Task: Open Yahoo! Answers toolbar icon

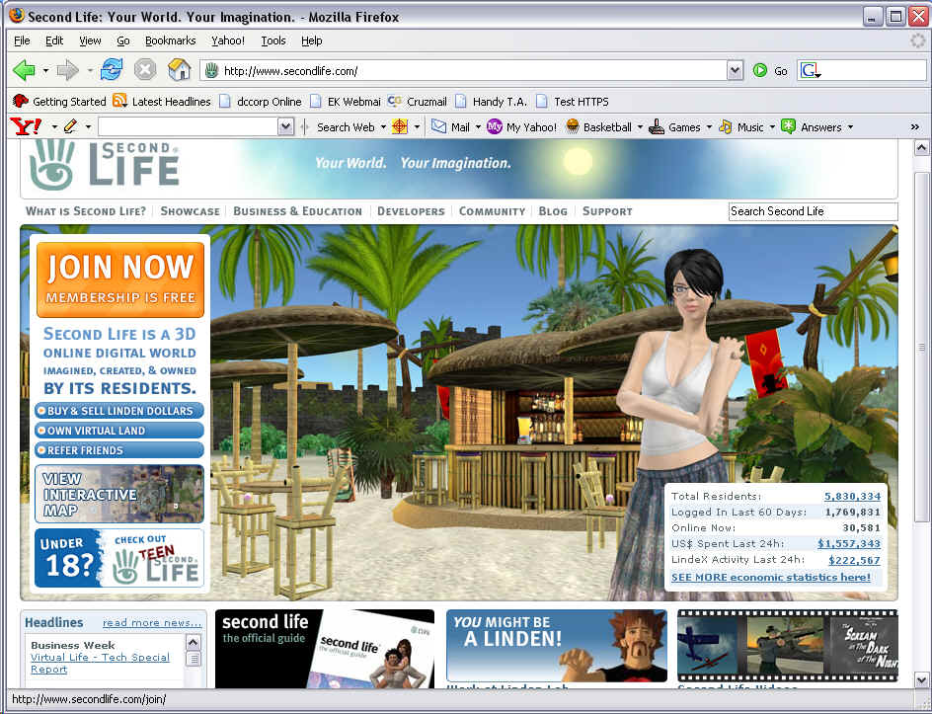Action: tap(789, 126)
